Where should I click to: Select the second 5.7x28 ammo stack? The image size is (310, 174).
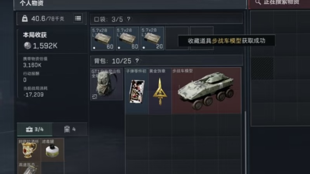tap(127, 38)
